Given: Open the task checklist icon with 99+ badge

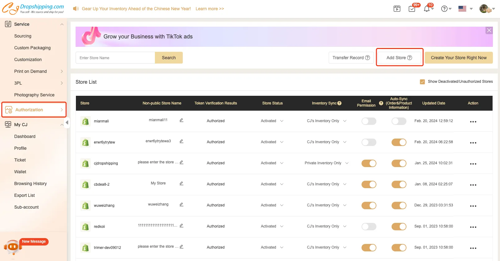Looking at the screenshot, I should pyautogui.click(x=412, y=9).
